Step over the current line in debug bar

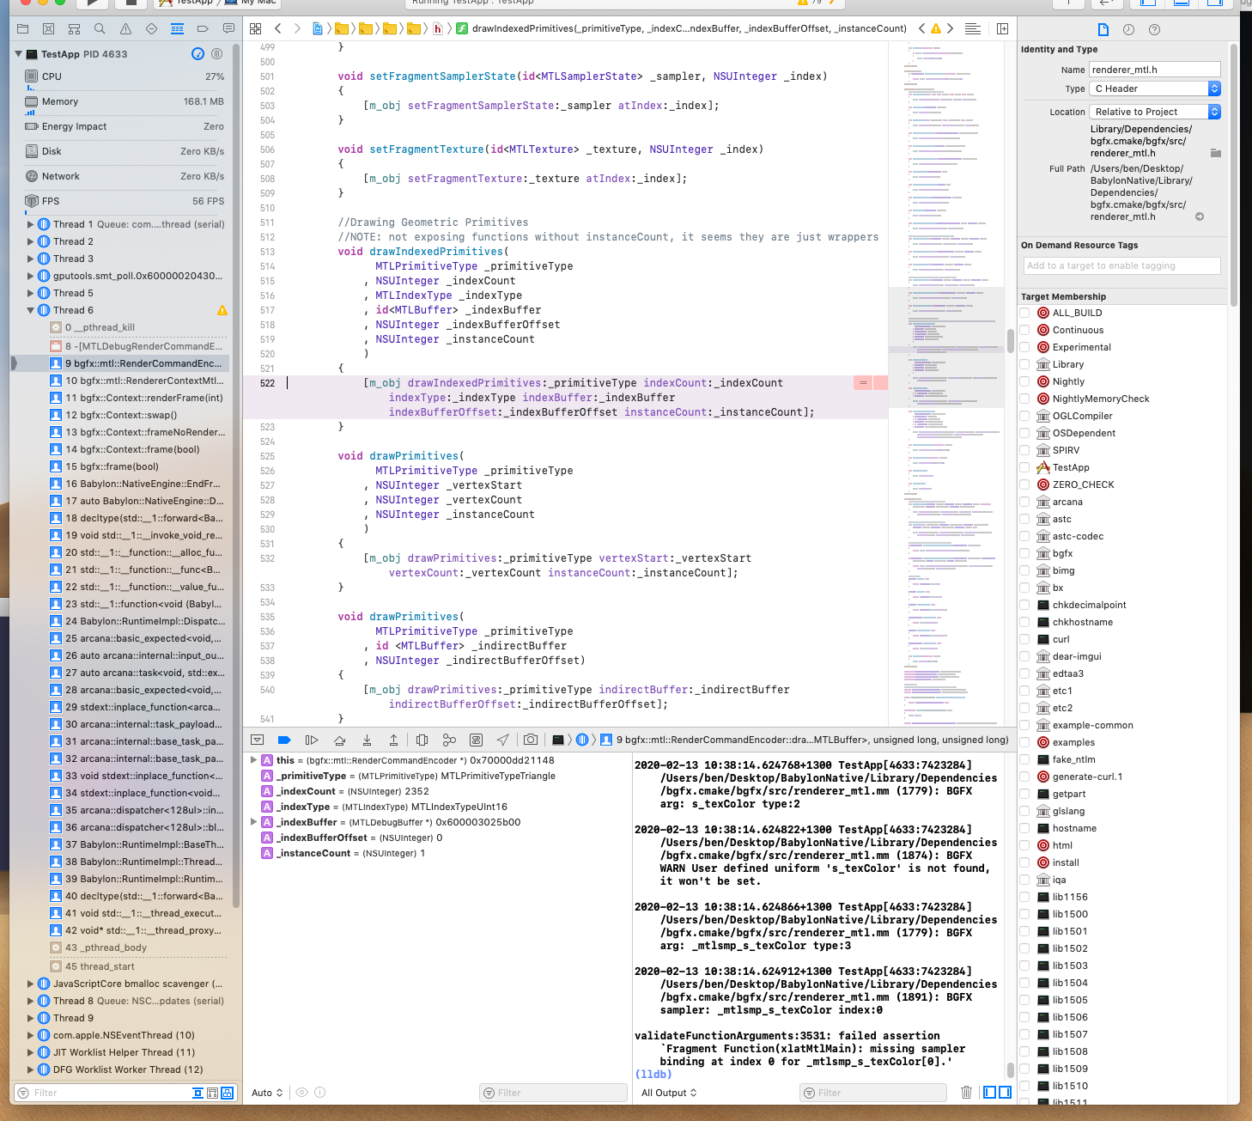[x=339, y=740]
